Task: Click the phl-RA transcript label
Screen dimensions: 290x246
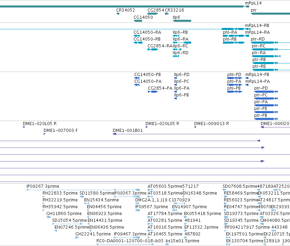Action: tap(230, 32)
